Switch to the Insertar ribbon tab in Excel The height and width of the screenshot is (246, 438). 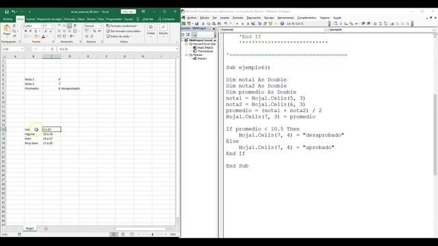click(30, 19)
